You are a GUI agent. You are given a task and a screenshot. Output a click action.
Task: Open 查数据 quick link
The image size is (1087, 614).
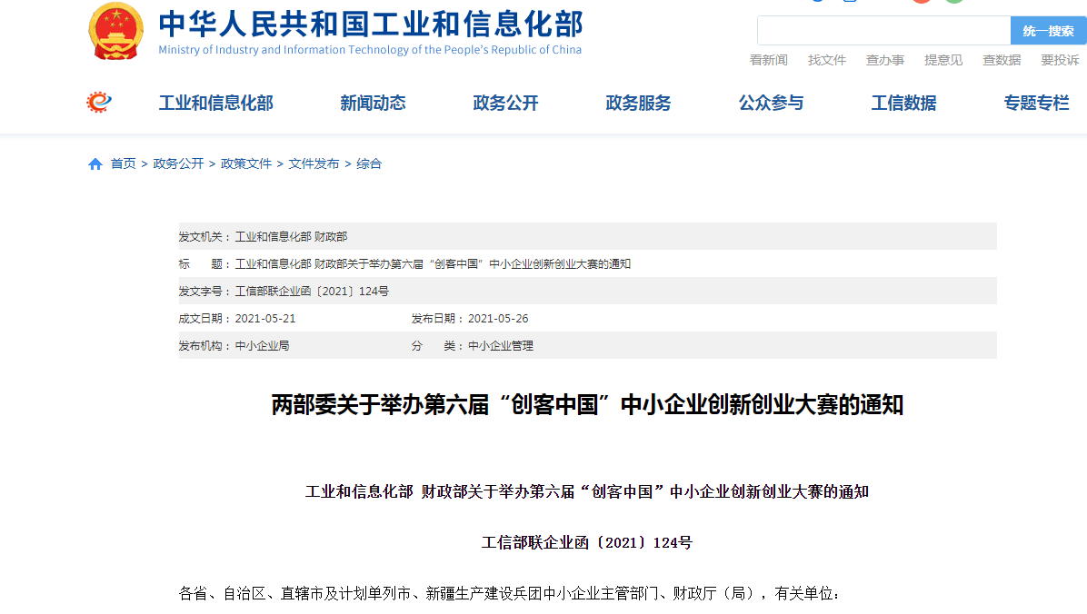pyautogui.click(x=1002, y=60)
